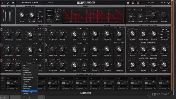Image resolution: width=176 pixels, height=99 pixels.
Task: Toggle oscillator 4 on/off switch
Action: (82, 28)
